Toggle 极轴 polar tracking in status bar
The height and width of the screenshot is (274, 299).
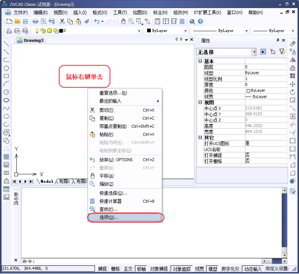(141, 269)
